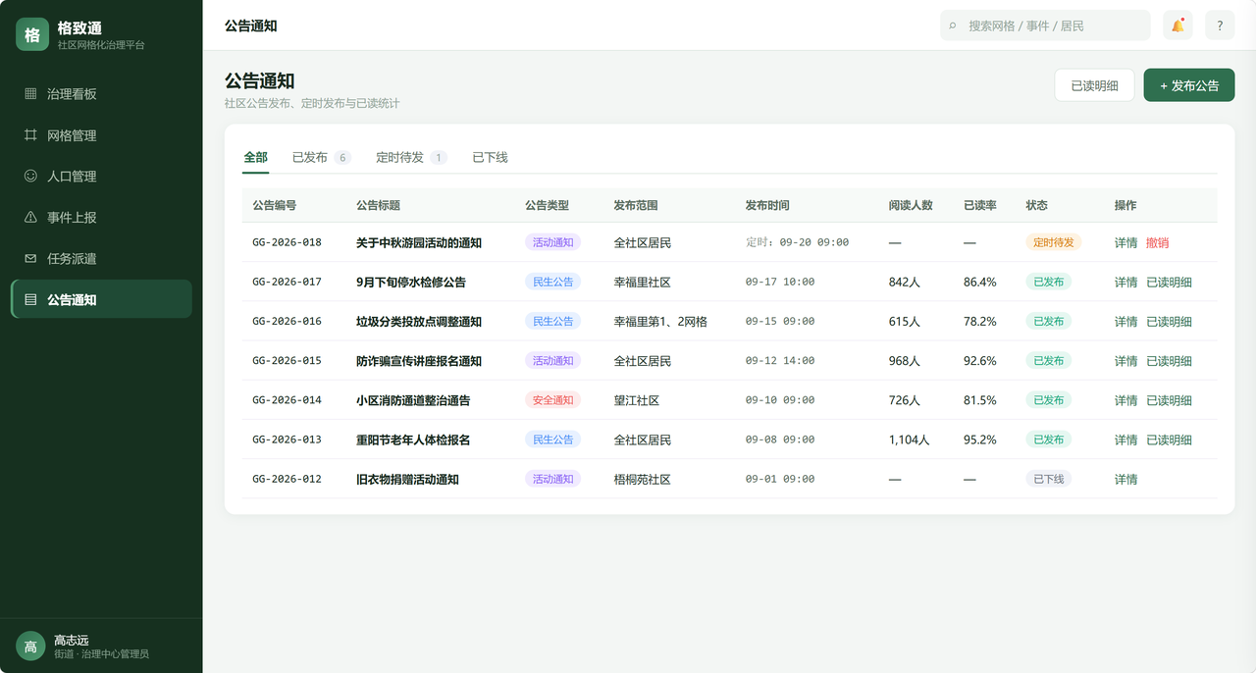This screenshot has height=673, width=1256.
Task: Switch to the 全部 tab
Action: point(255,158)
